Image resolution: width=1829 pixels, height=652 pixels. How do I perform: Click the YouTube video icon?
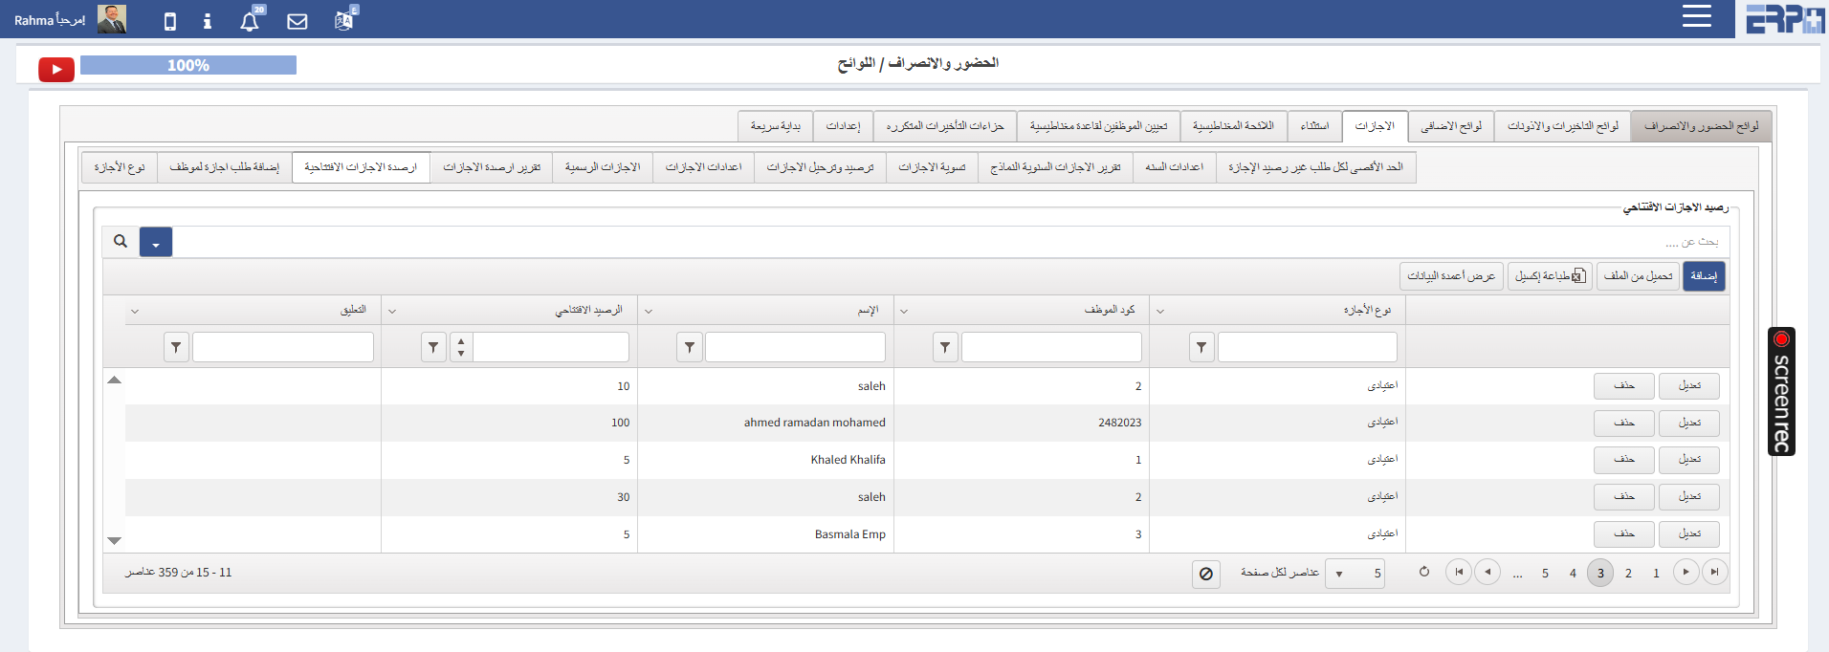(x=56, y=69)
